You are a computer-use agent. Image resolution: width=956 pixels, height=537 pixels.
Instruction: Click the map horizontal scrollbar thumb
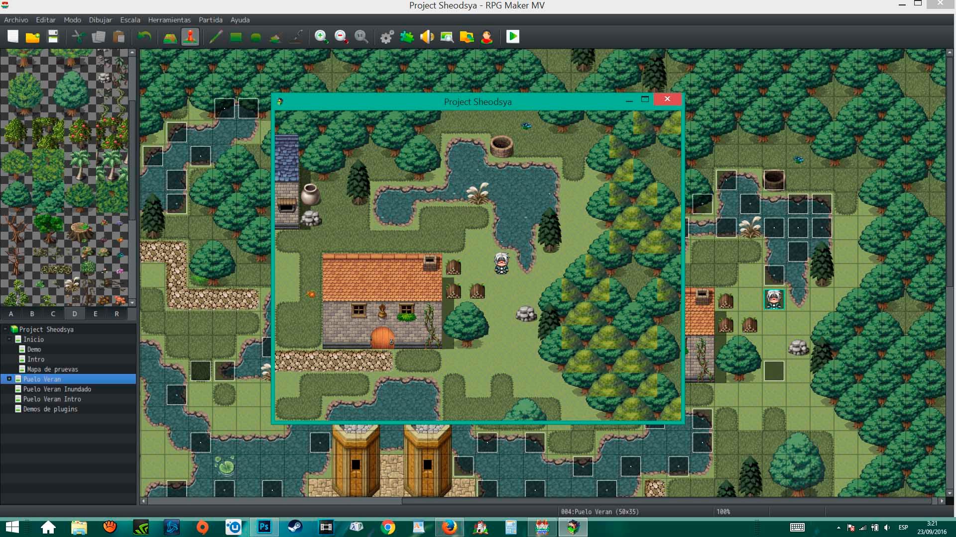point(666,501)
